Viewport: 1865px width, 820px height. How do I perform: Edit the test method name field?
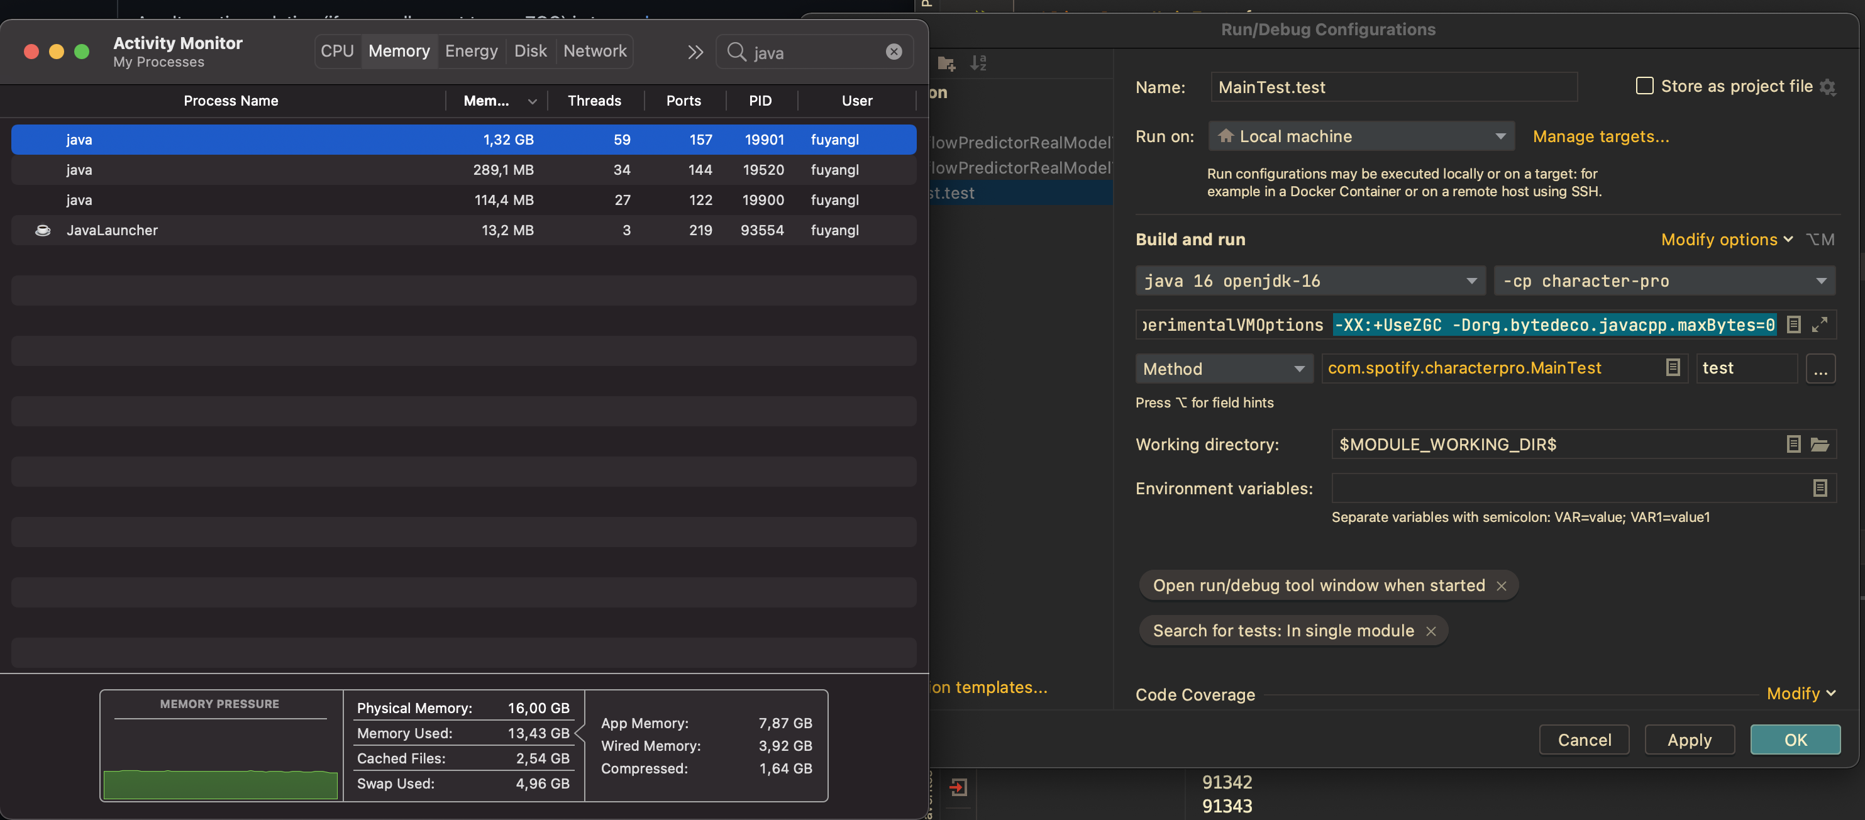tap(1747, 368)
